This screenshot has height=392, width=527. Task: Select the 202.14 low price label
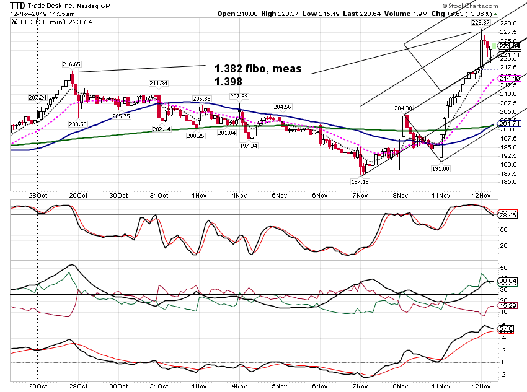coord(162,129)
